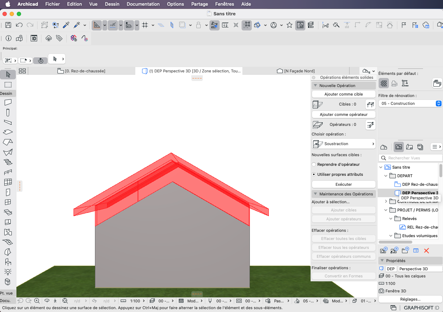This screenshot has height=312, width=443.
Task: Click the scissors trim icon
Action: click(x=325, y=25)
